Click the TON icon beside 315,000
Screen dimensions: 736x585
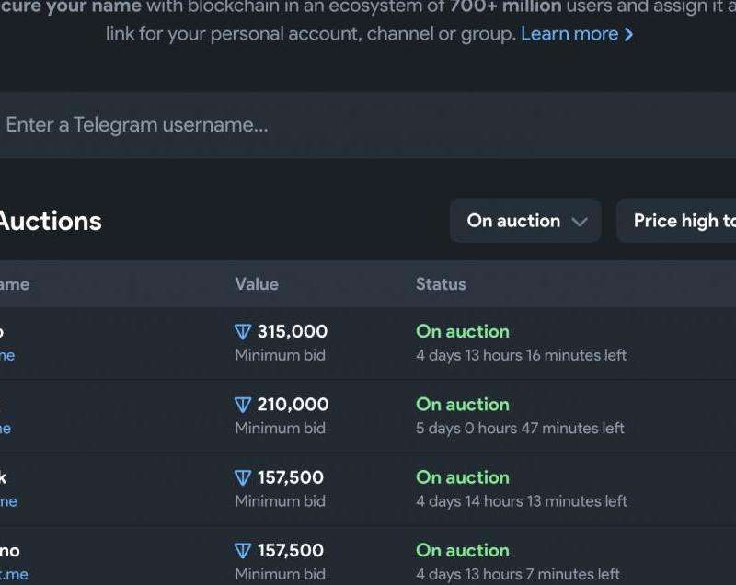click(243, 332)
